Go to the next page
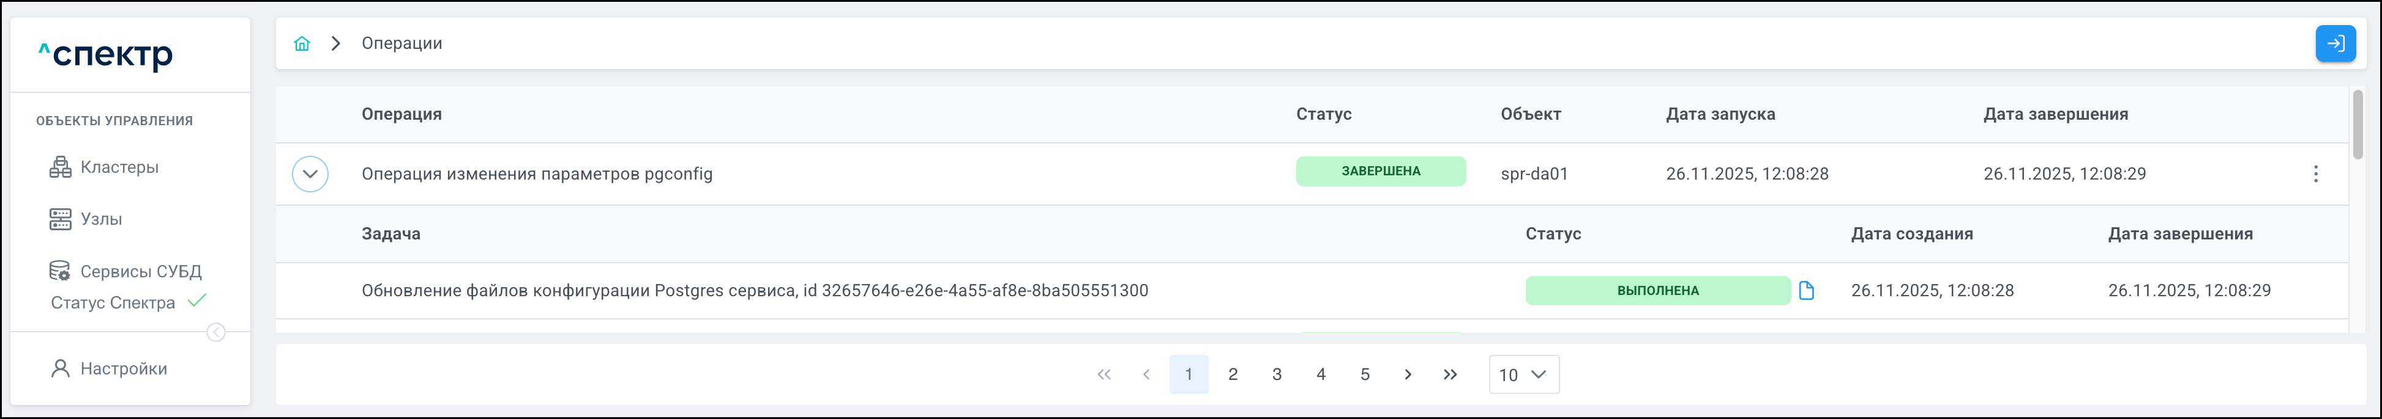This screenshot has height=419, width=2382. (x=1408, y=374)
